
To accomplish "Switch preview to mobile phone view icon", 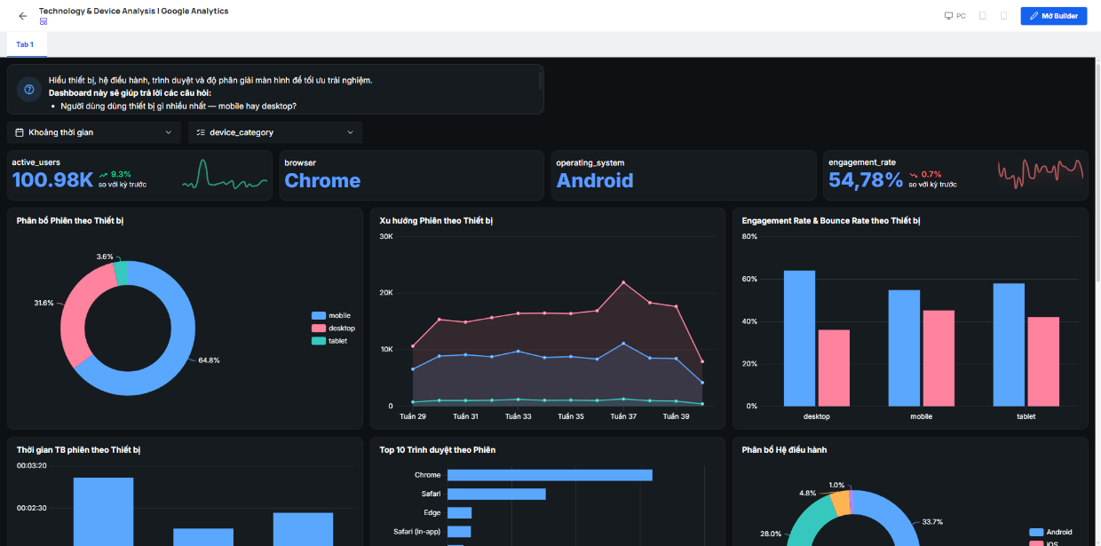I will (1003, 16).
